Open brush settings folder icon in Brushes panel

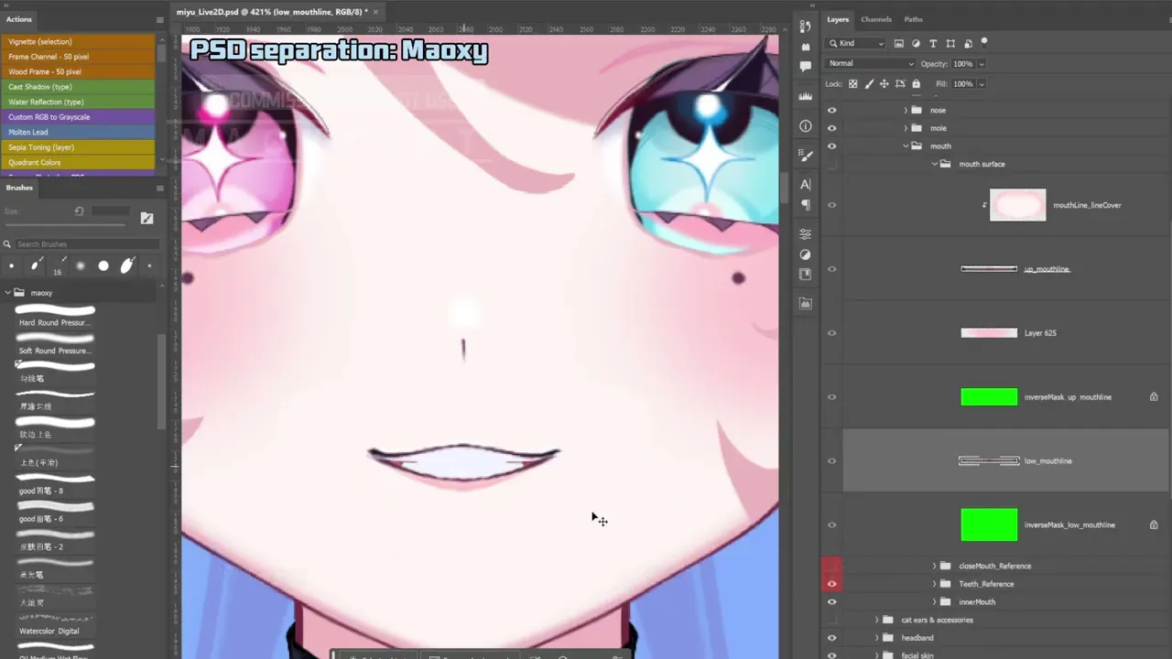pyautogui.click(x=146, y=218)
